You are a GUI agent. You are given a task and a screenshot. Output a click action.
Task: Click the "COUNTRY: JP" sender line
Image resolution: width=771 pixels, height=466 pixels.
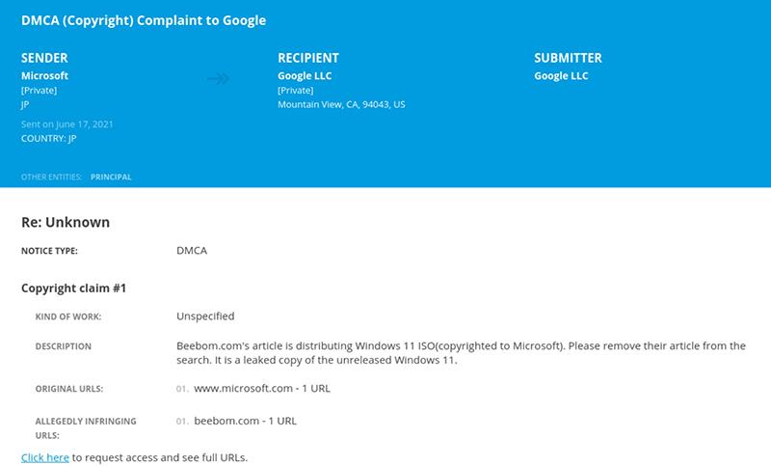[48, 138]
